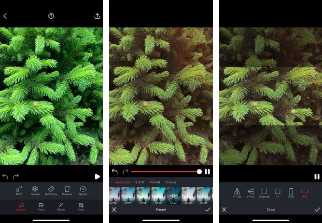The height and width of the screenshot is (223, 322).
Task: Apply the LA03 preset thumbnail
Action: click(115, 196)
